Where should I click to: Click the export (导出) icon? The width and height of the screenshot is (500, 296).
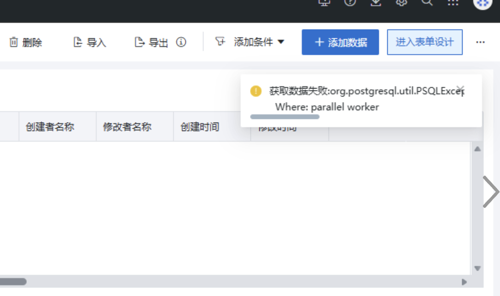tap(139, 42)
